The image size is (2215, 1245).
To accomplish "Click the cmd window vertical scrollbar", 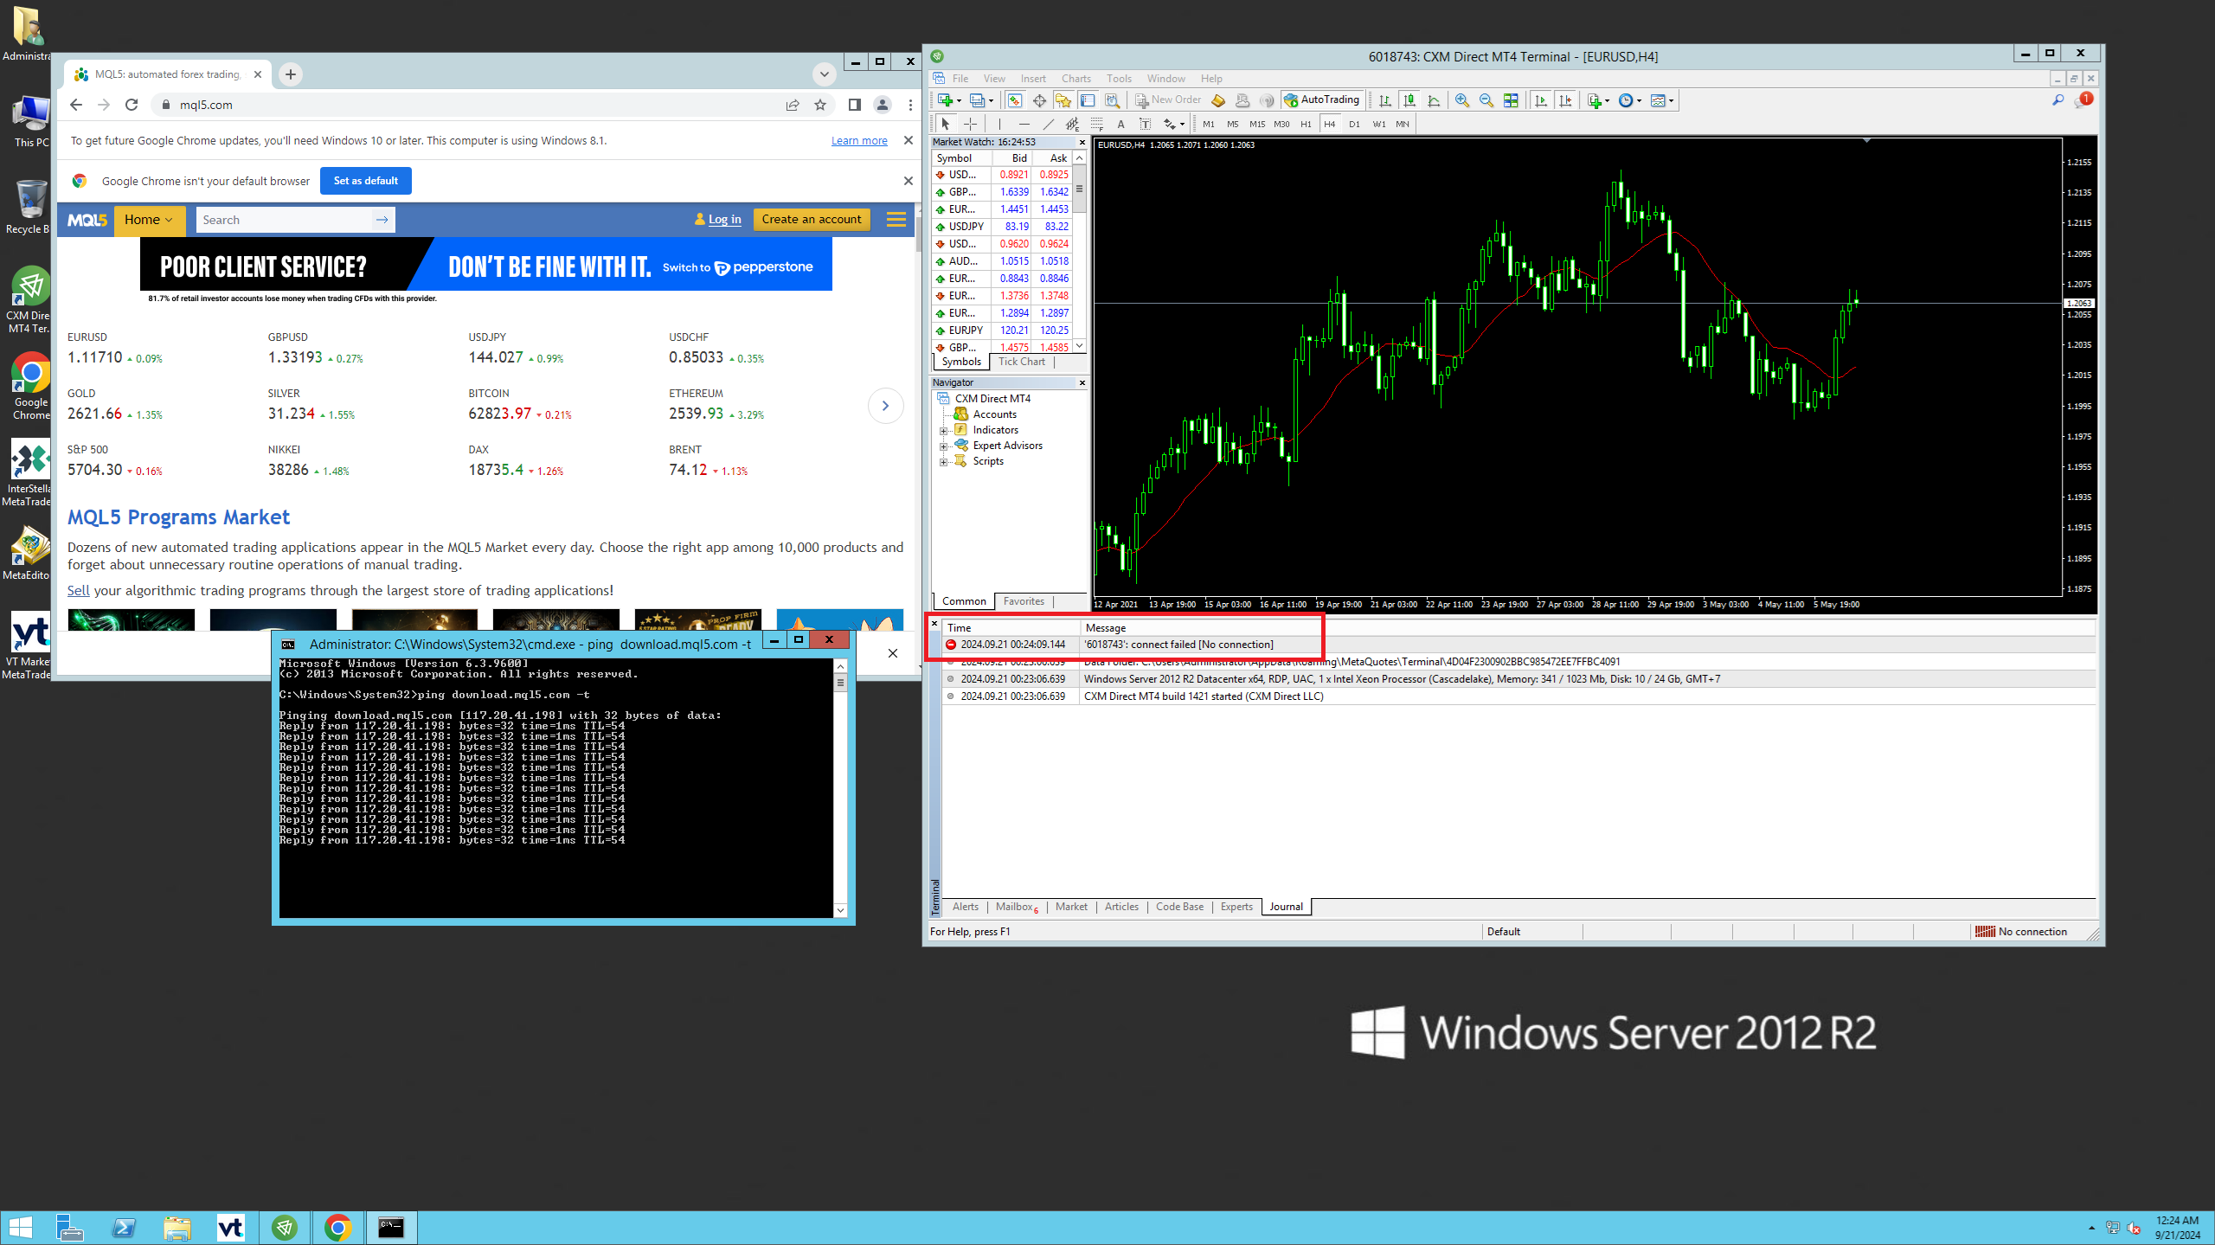I will [840, 787].
